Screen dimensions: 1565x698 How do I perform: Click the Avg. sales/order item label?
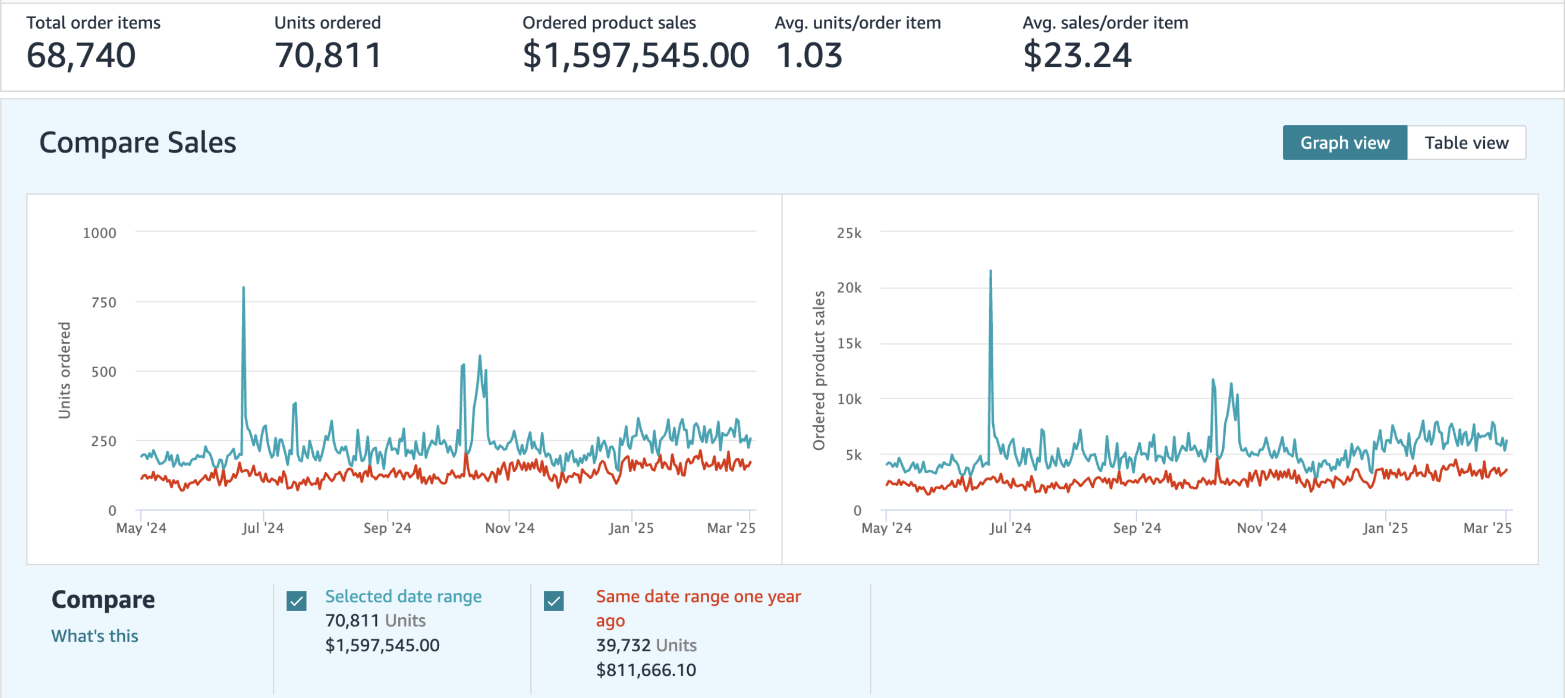(1105, 22)
